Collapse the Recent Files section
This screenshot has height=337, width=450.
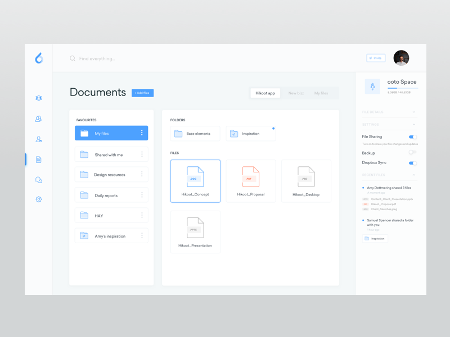pyautogui.click(x=414, y=175)
